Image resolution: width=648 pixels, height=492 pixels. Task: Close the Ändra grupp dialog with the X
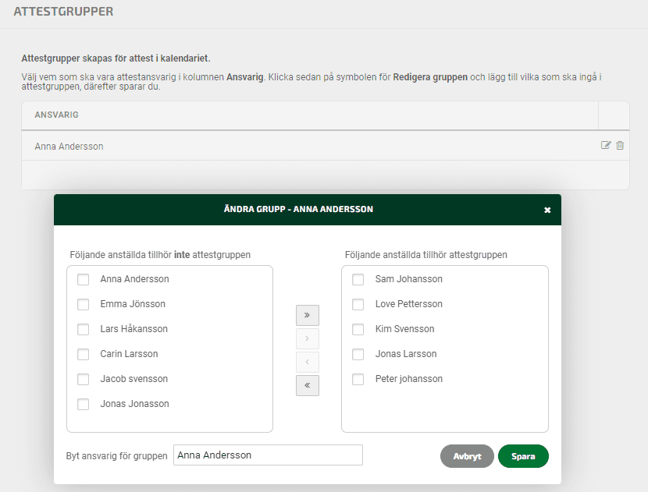[547, 210]
